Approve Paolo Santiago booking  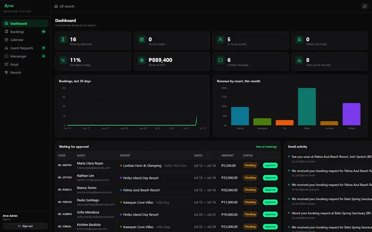[270, 202]
